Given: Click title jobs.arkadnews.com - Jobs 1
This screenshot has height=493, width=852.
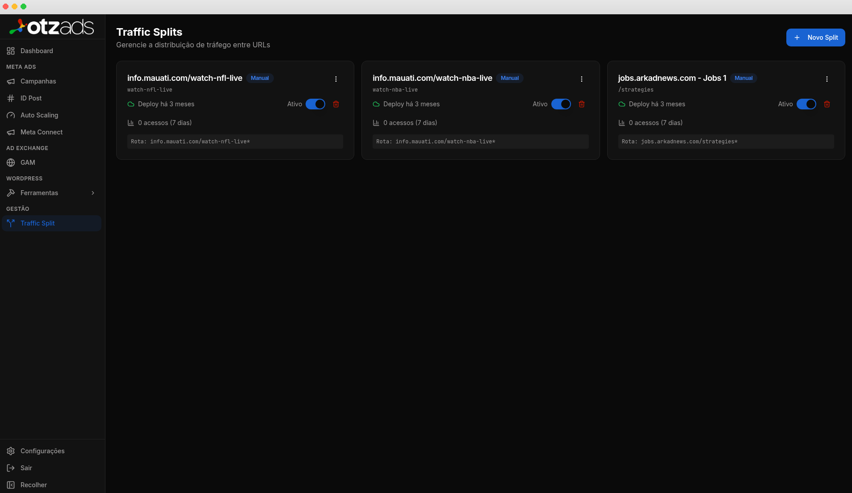Looking at the screenshot, I should 672,78.
